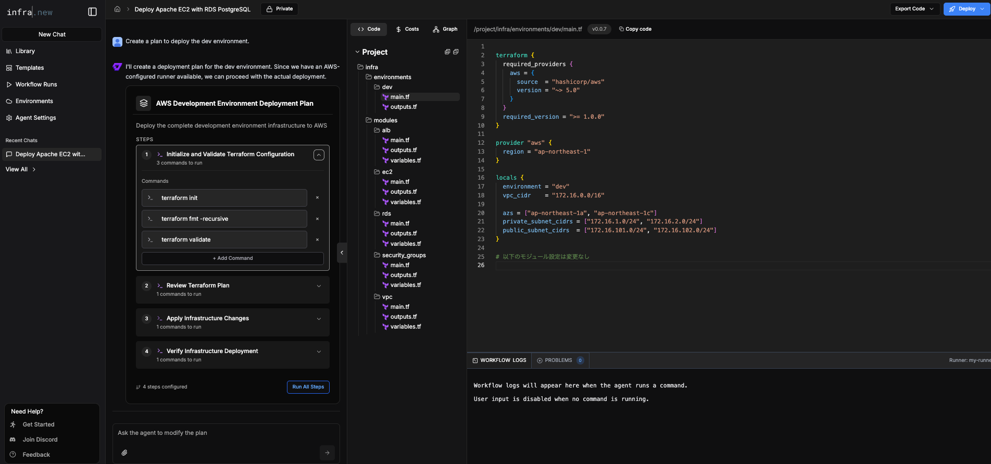Start a New Chat
Screen dimensions: 991x464
pos(52,34)
